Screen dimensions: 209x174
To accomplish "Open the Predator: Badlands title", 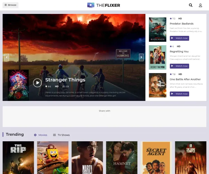I will [x=181, y=24].
